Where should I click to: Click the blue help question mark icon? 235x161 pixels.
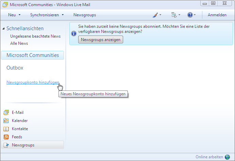(x=190, y=15)
